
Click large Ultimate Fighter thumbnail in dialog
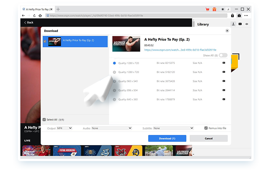point(126,44)
